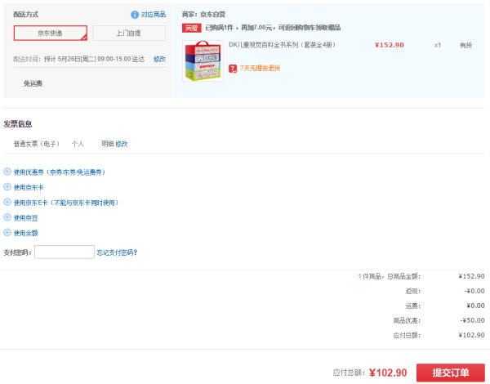This screenshot has height=384, width=490.
Task: Click the 已购满1件 promotion message
Action: click(273, 28)
